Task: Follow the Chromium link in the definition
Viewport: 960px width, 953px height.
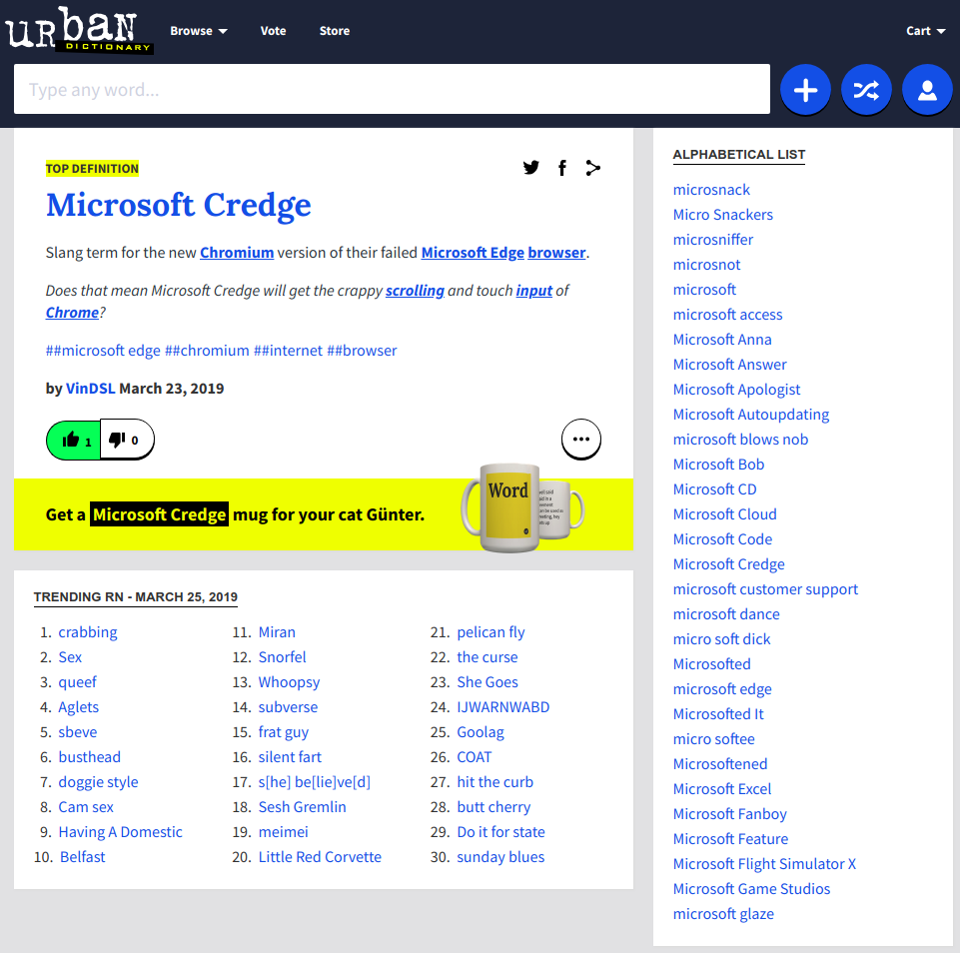Action: 237,253
